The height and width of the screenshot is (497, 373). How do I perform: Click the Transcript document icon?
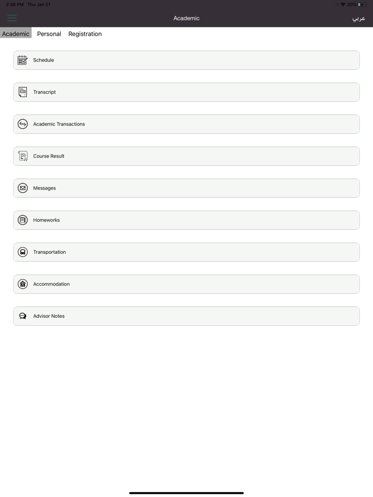[x=22, y=92]
